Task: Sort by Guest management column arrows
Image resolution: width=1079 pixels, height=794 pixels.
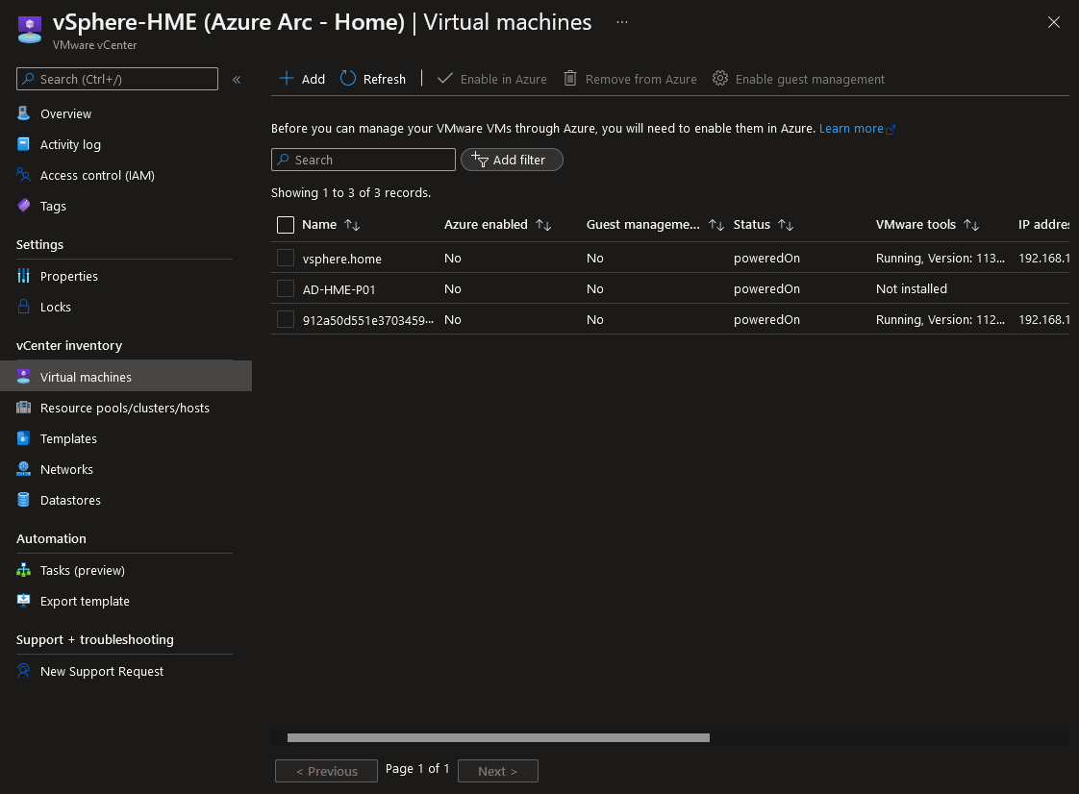Action: click(x=716, y=225)
